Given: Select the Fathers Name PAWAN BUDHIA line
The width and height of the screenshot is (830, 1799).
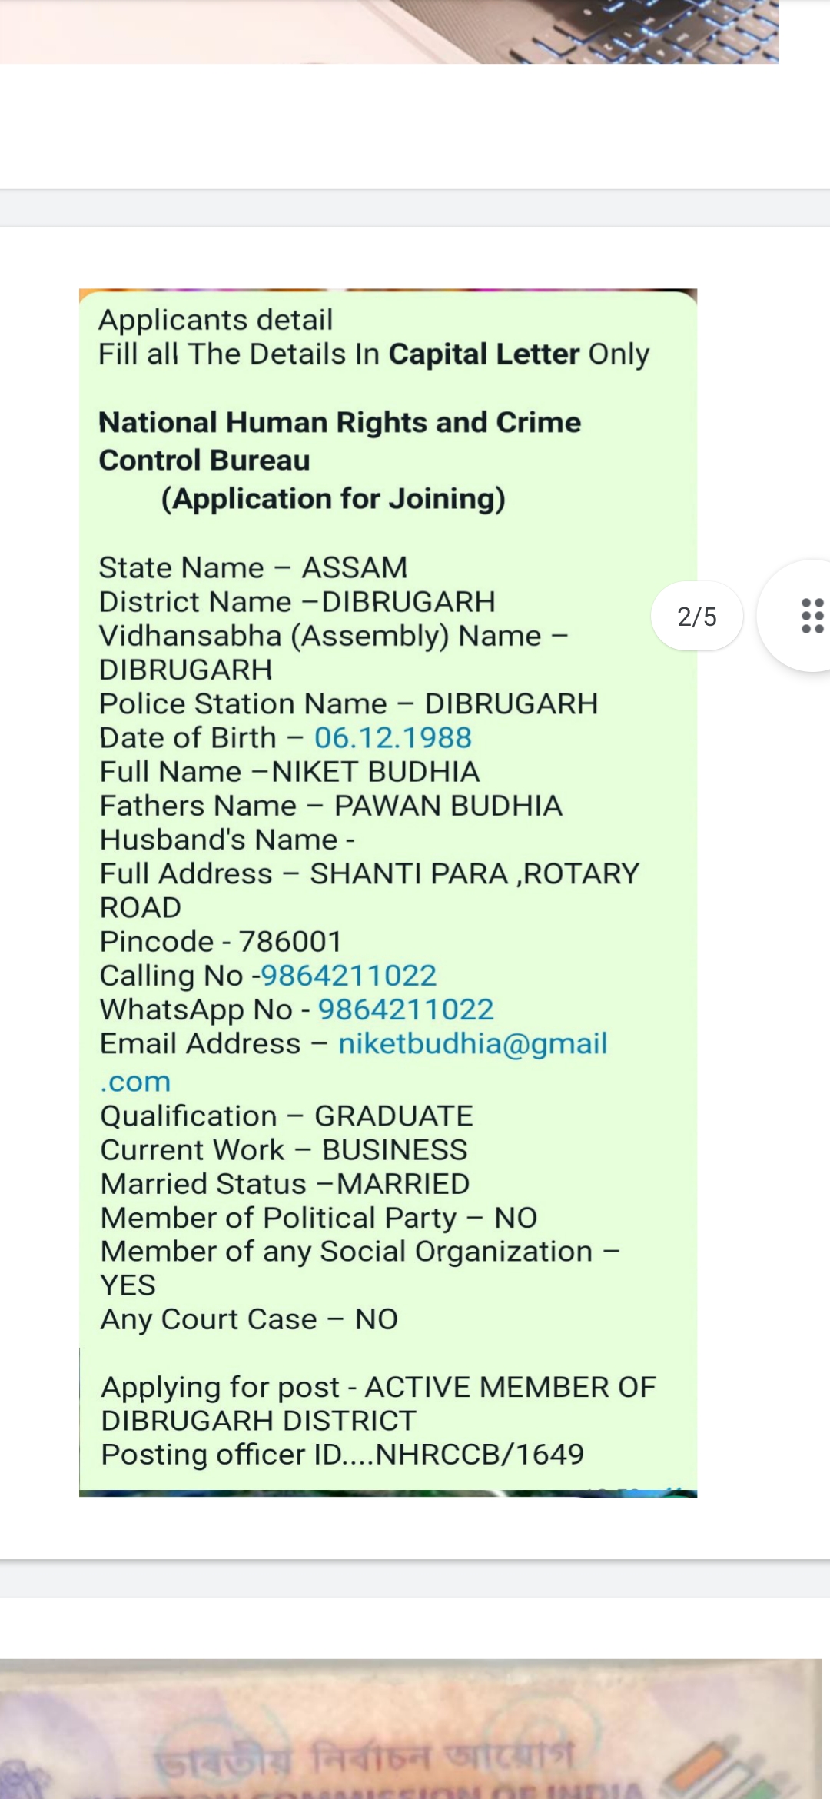Looking at the screenshot, I should click(331, 806).
